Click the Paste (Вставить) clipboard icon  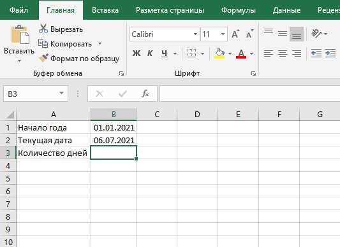pyautogui.click(x=20, y=34)
